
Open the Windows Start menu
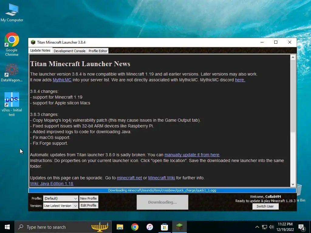(7, 227)
